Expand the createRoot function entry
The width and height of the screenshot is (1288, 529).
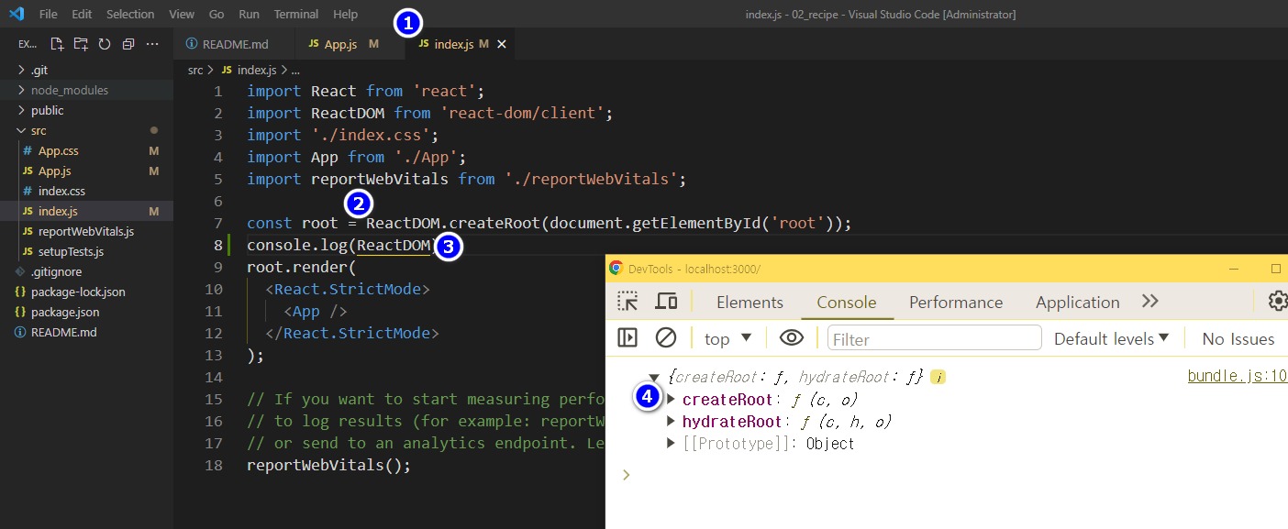tap(672, 399)
